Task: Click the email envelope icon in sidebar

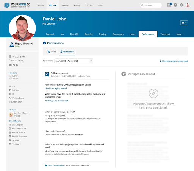Action: click(10, 65)
